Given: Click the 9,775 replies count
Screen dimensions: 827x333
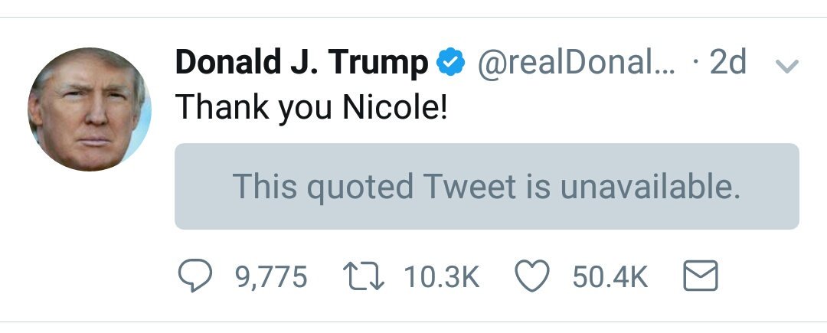Looking at the screenshot, I should coord(270,277).
